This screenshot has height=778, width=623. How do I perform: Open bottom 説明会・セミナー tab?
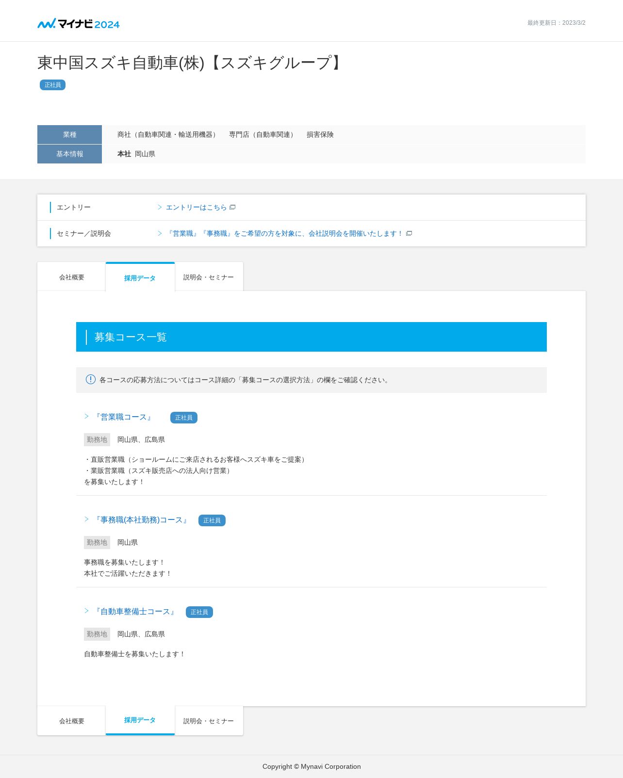tap(209, 721)
